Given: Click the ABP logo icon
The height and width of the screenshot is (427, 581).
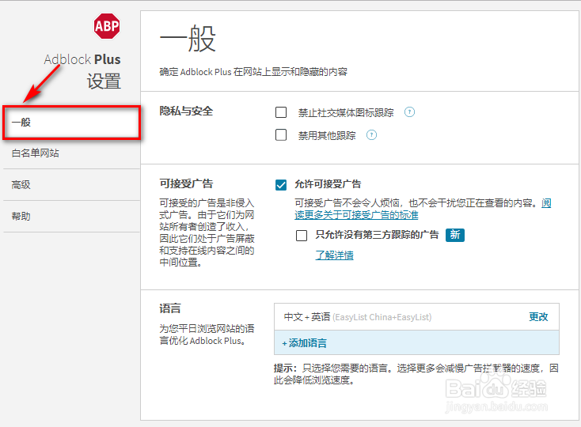Looking at the screenshot, I should point(107,26).
